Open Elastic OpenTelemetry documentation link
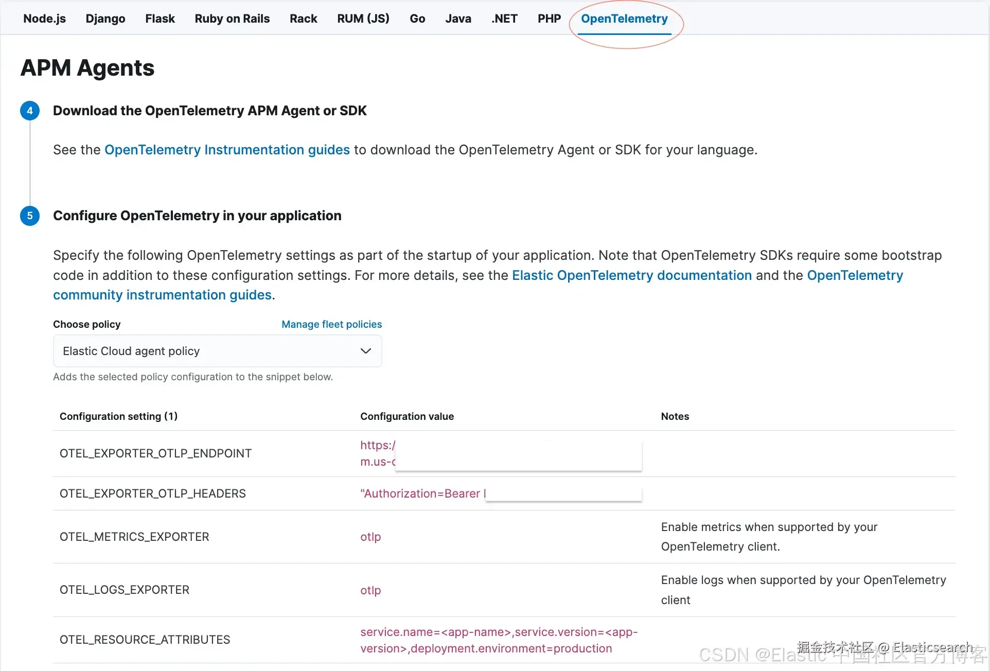The image size is (990, 671). (x=631, y=275)
